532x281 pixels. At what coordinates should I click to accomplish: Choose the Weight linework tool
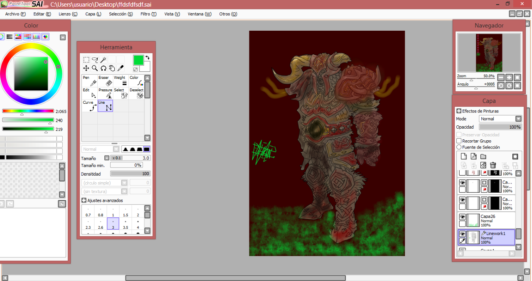121,81
